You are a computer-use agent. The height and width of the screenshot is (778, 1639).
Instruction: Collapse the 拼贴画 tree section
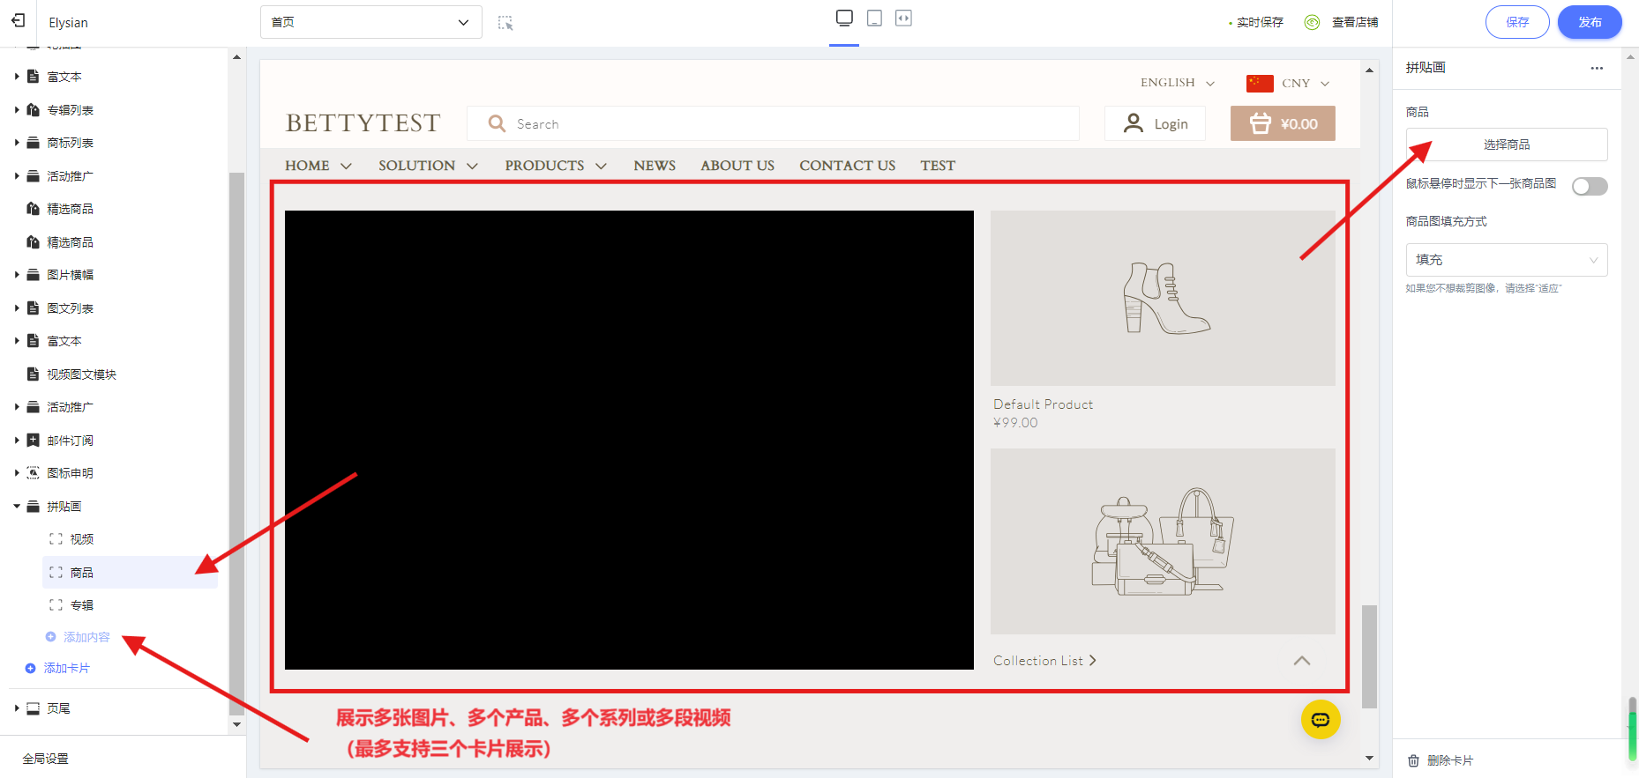tap(17, 507)
